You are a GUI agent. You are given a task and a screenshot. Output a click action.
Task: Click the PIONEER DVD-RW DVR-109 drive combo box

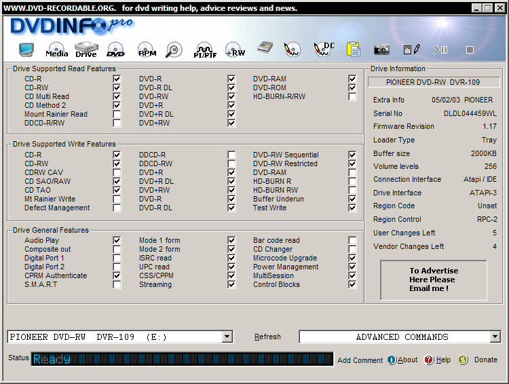tap(120, 337)
